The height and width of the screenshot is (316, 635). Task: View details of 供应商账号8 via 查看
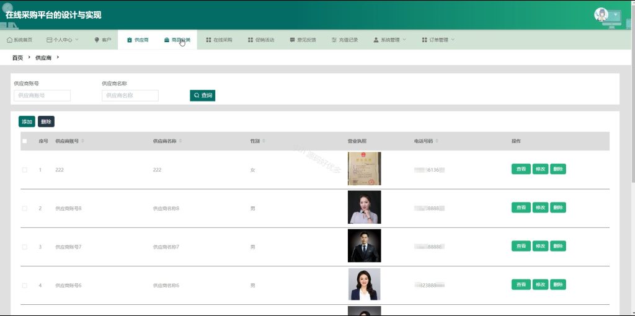(521, 208)
